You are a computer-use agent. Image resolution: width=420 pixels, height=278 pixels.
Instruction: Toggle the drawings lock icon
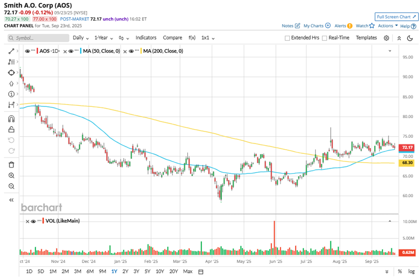(x=11, y=130)
